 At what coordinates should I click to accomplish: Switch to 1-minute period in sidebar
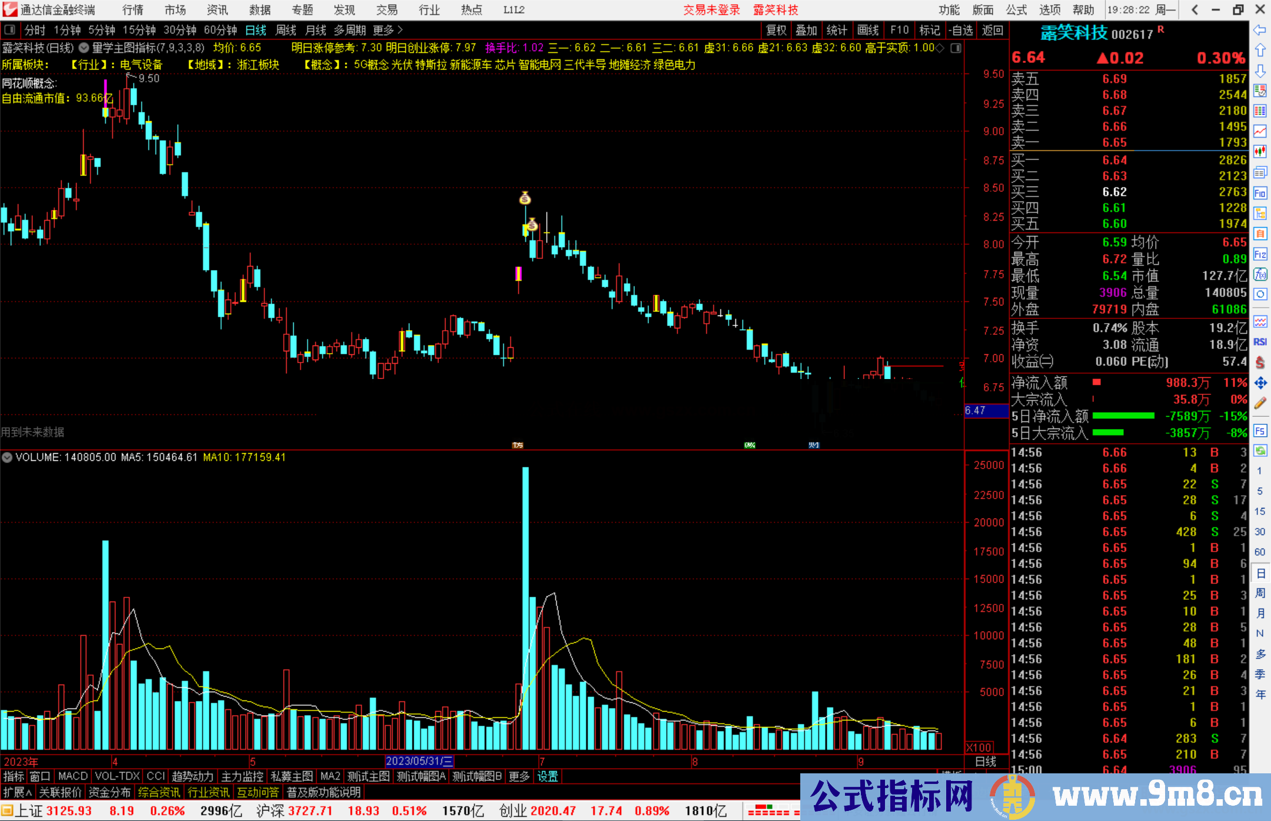click(1260, 471)
